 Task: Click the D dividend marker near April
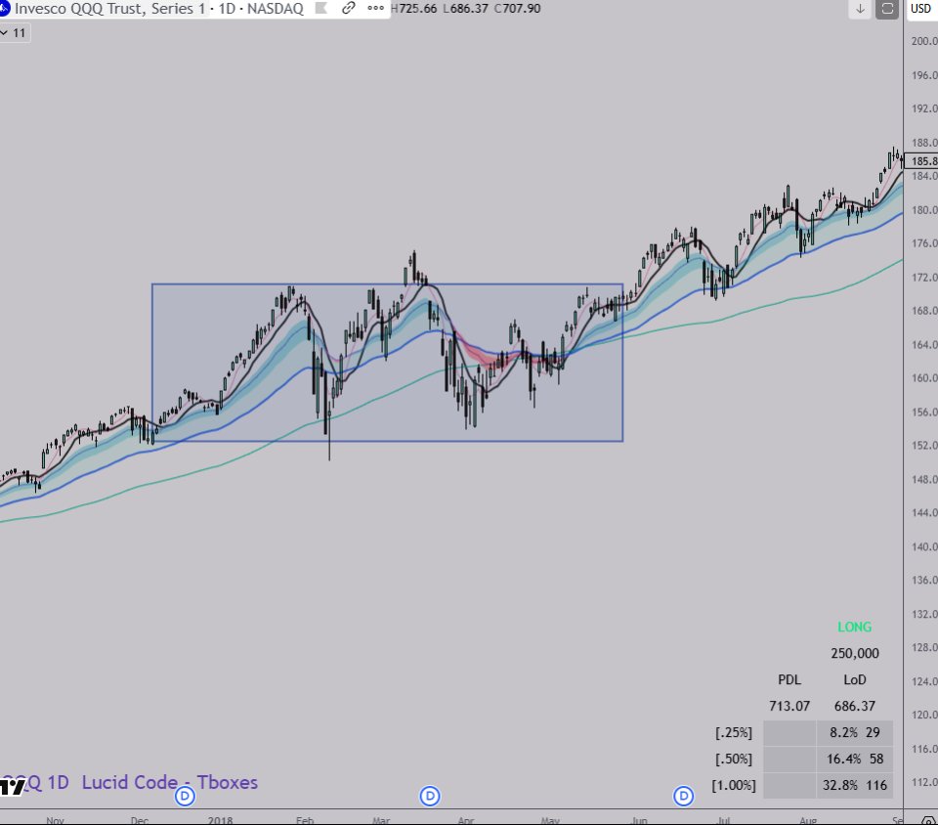pos(430,797)
